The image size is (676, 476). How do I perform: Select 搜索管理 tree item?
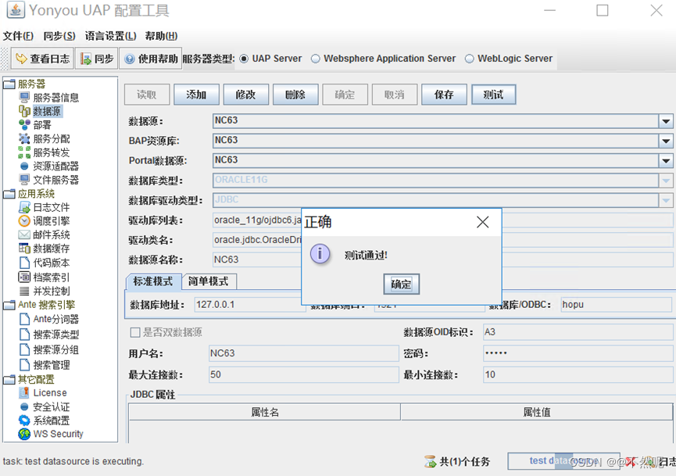pos(52,365)
